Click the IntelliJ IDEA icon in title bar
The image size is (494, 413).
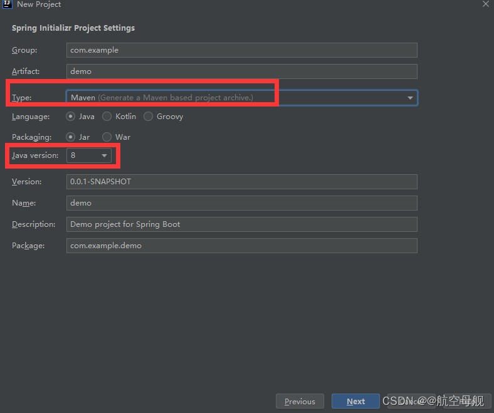(8, 4)
